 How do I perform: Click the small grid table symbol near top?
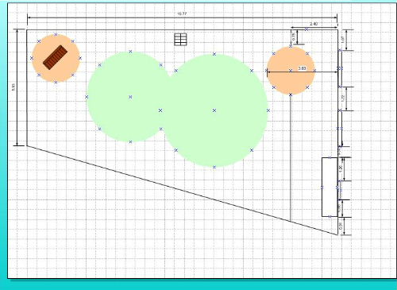[180, 40]
